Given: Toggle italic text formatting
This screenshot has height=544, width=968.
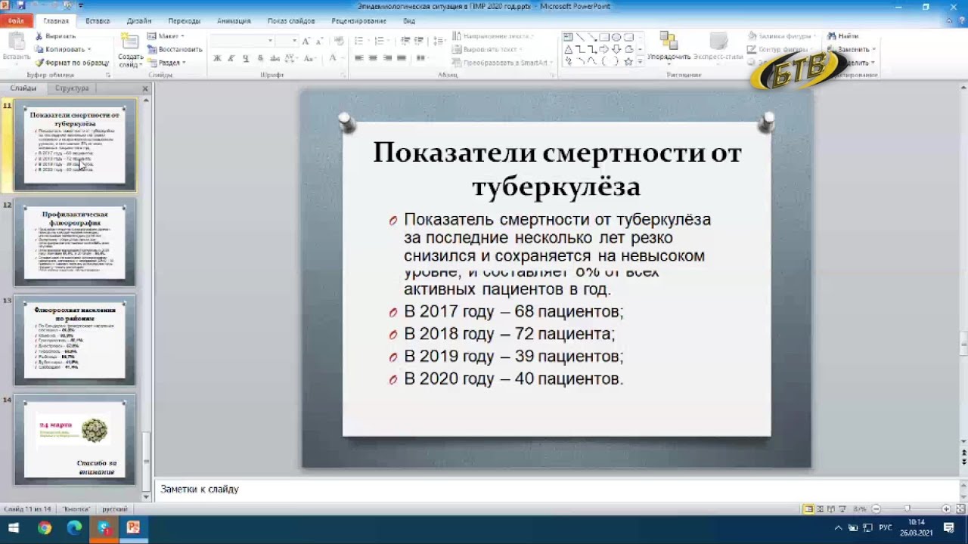Looking at the screenshot, I should point(231,58).
